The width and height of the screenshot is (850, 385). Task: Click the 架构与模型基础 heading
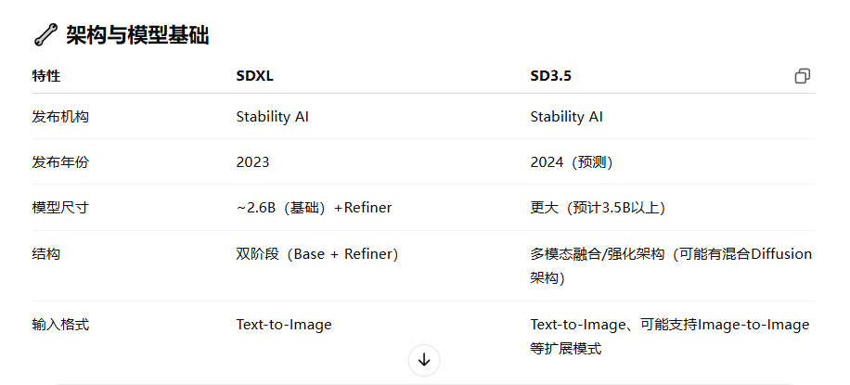[x=137, y=35]
